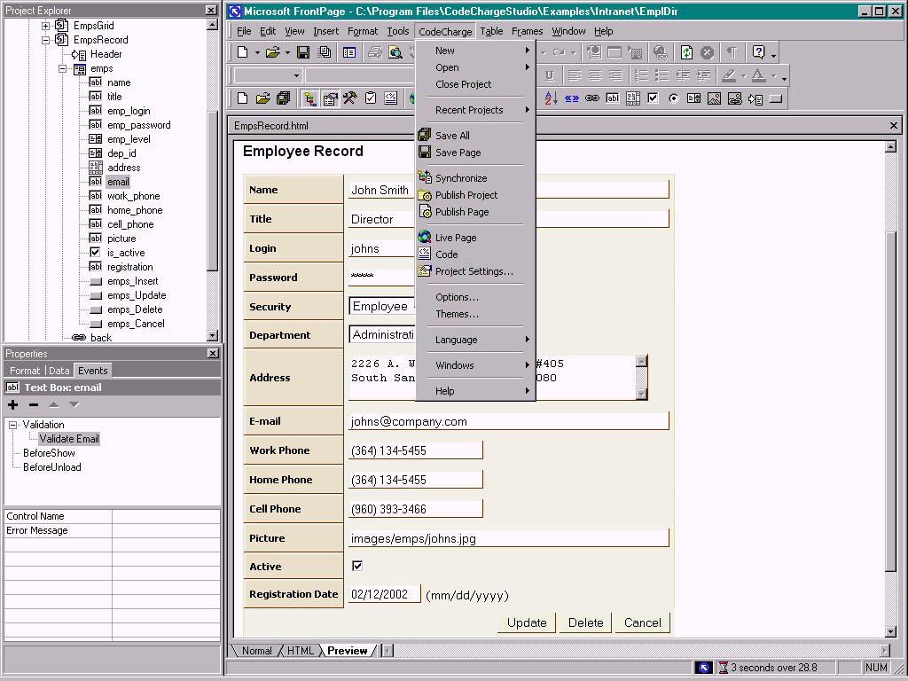Viewport: 908px width, 681px height.
Task: Insert a Link component from the toolbar
Action: click(x=591, y=98)
